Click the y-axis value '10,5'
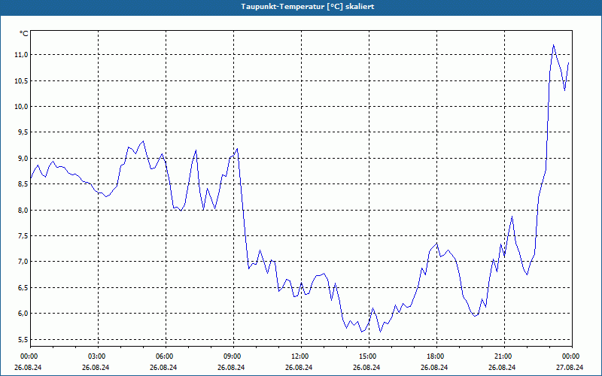 (x=22, y=80)
